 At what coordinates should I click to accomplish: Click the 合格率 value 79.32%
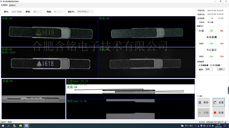point(210,22)
